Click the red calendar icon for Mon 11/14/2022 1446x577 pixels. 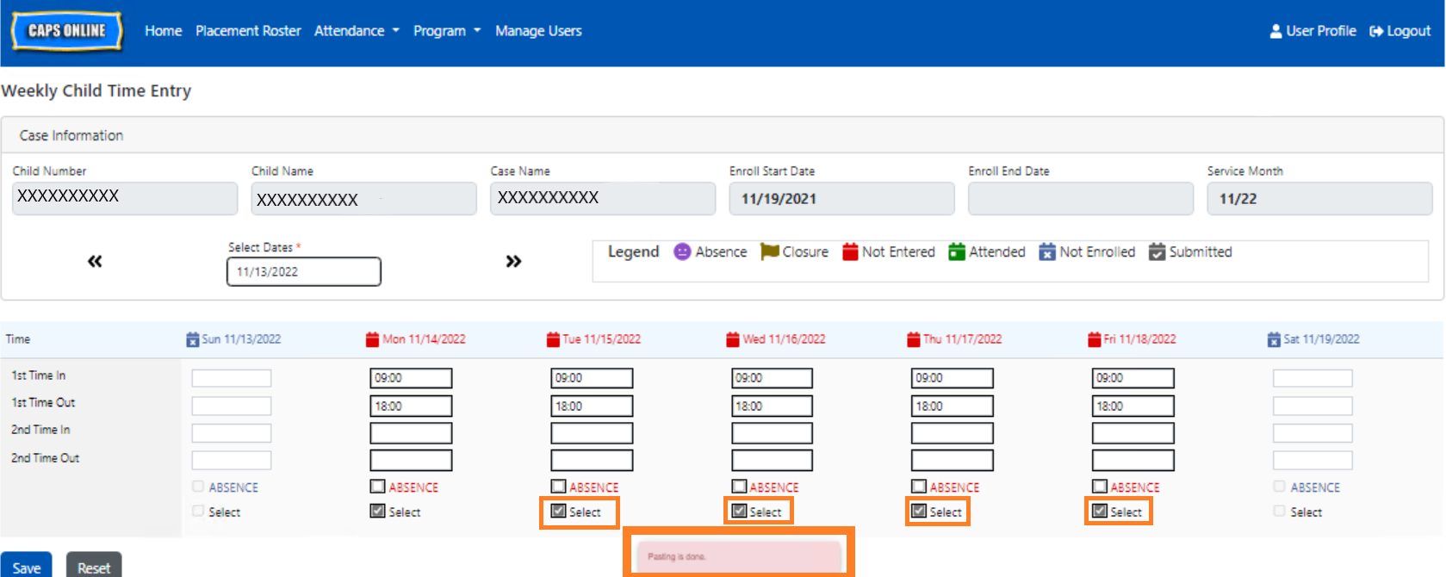click(x=372, y=339)
